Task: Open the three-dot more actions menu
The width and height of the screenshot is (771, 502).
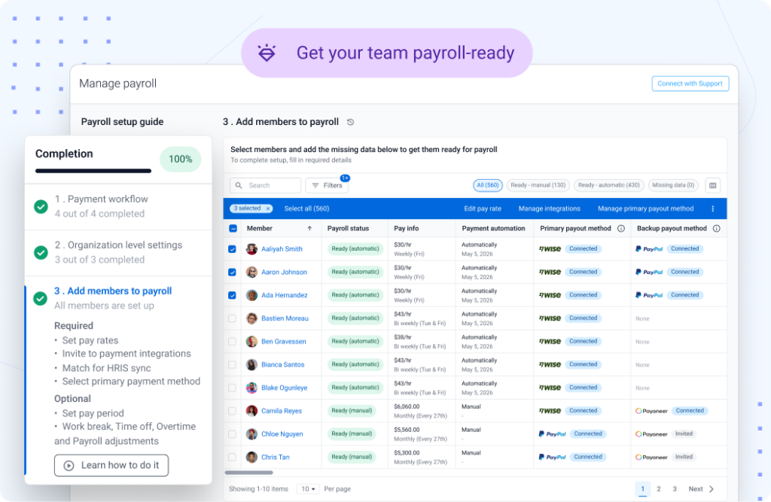Action: coord(712,208)
